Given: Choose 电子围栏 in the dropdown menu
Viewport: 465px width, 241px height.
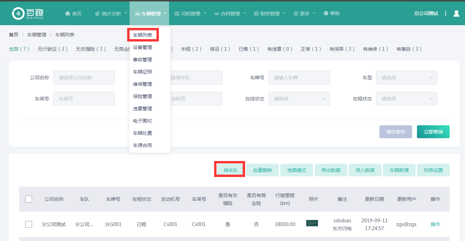Looking at the screenshot, I should point(142,121).
